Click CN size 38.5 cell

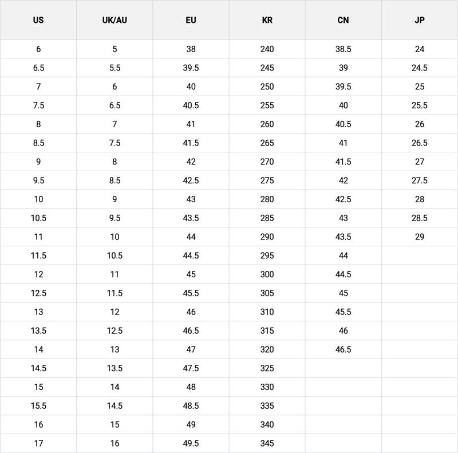[343, 49]
